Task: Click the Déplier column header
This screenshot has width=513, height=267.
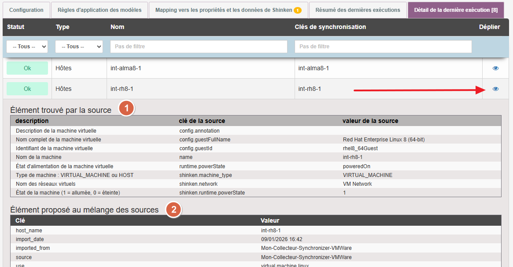Action: coord(489,27)
